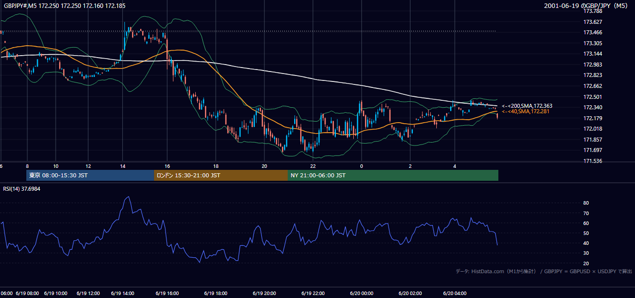Viewport: 635px width, 298px height.
Task: Click the NY 21:00-06:00 JST session bar
Action: click(x=393, y=175)
